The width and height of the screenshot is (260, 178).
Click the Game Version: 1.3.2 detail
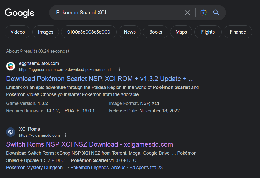(x=27, y=103)
